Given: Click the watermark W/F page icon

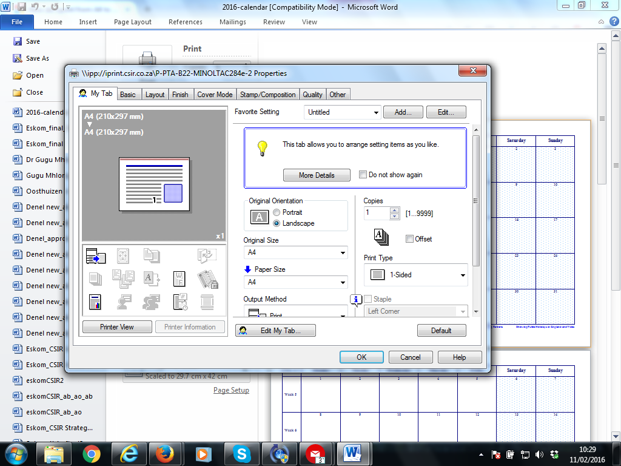Looking at the screenshot, I should pos(180,279).
